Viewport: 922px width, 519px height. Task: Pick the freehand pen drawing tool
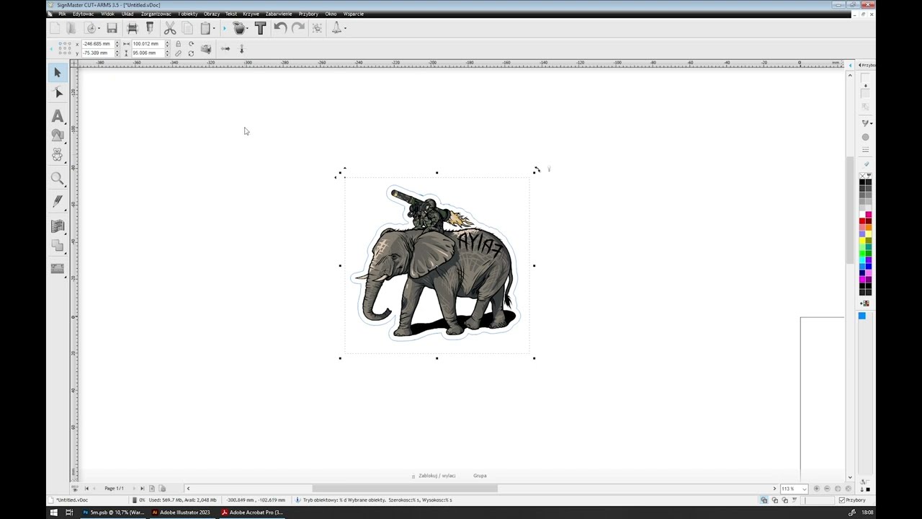coord(58,203)
